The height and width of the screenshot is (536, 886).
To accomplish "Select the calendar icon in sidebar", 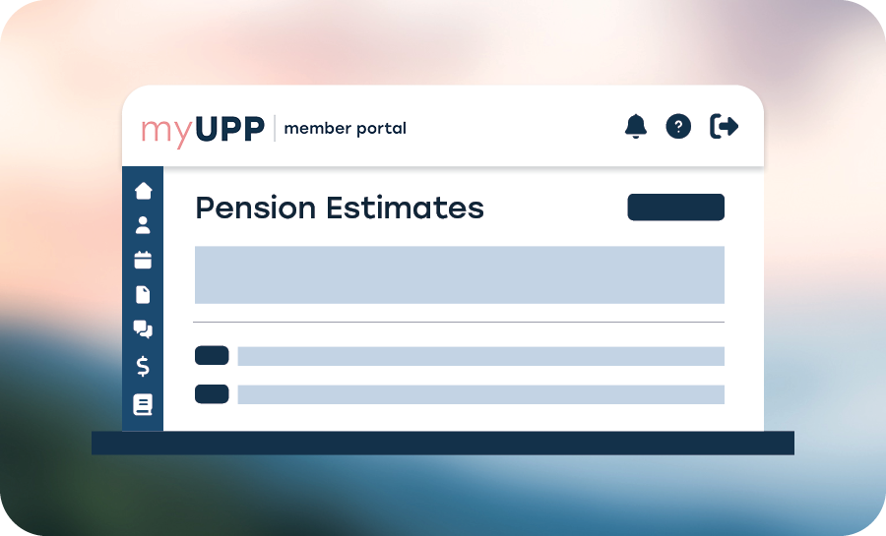I will 143,261.
